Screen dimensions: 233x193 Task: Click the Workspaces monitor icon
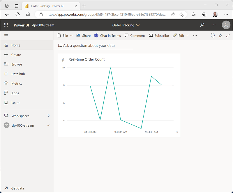pos(6,116)
